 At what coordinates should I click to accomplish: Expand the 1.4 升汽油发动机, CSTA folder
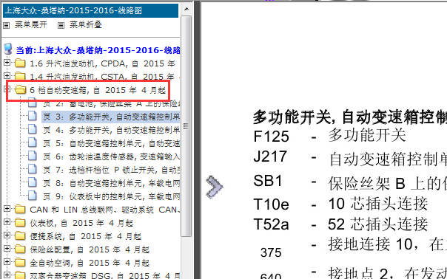click(x=7, y=75)
